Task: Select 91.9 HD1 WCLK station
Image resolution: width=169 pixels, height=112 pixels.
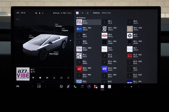Action: tap(139, 56)
